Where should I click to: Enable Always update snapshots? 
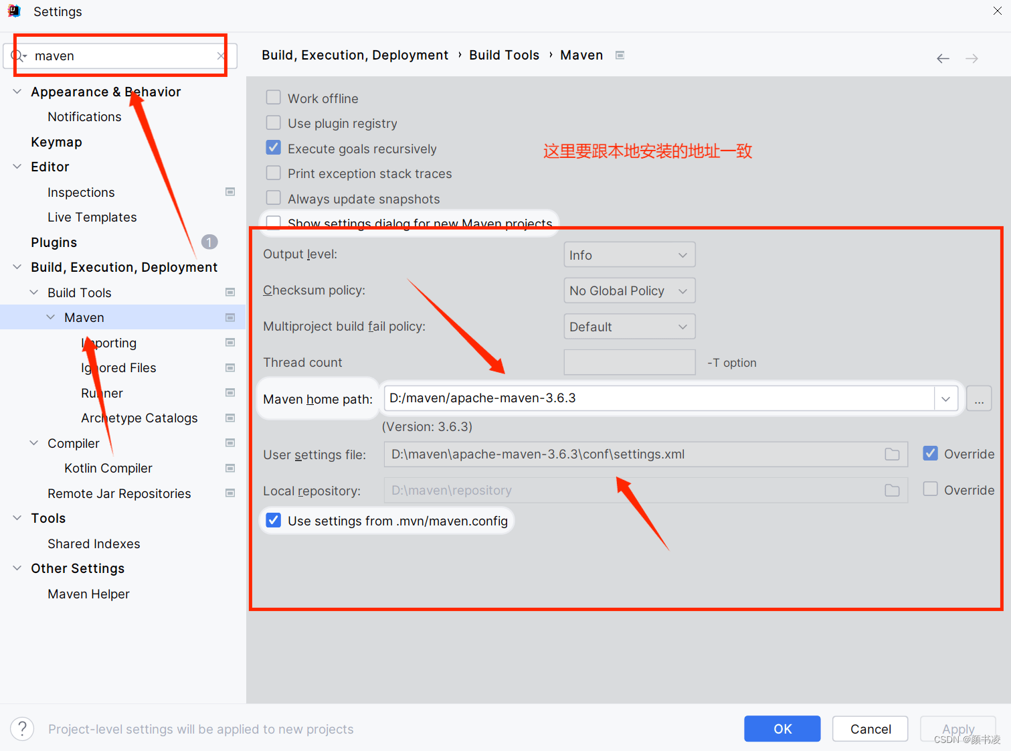point(273,198)
